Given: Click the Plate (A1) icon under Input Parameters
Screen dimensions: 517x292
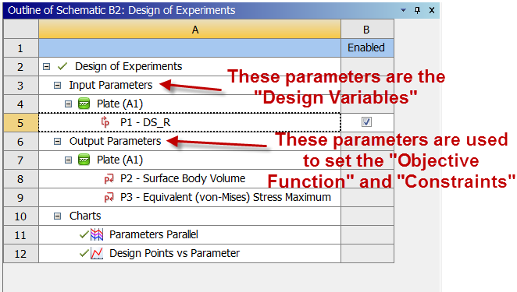Looking at the screenshot, I should 84,104.
